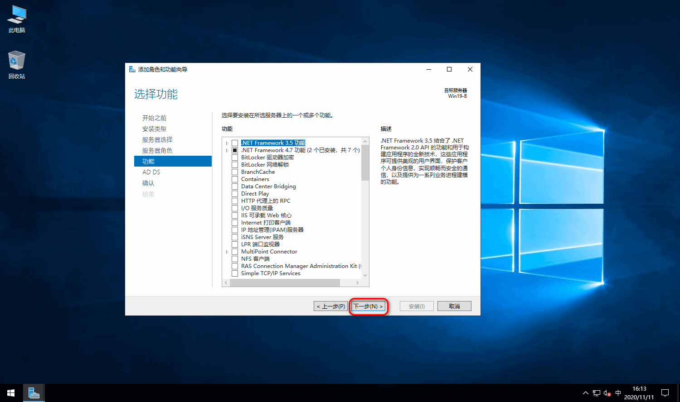The width and height of the screenshot is (680, 402).
Task: Check MultiPoint Connector checkbox
Action: click(x=235, y=252)
